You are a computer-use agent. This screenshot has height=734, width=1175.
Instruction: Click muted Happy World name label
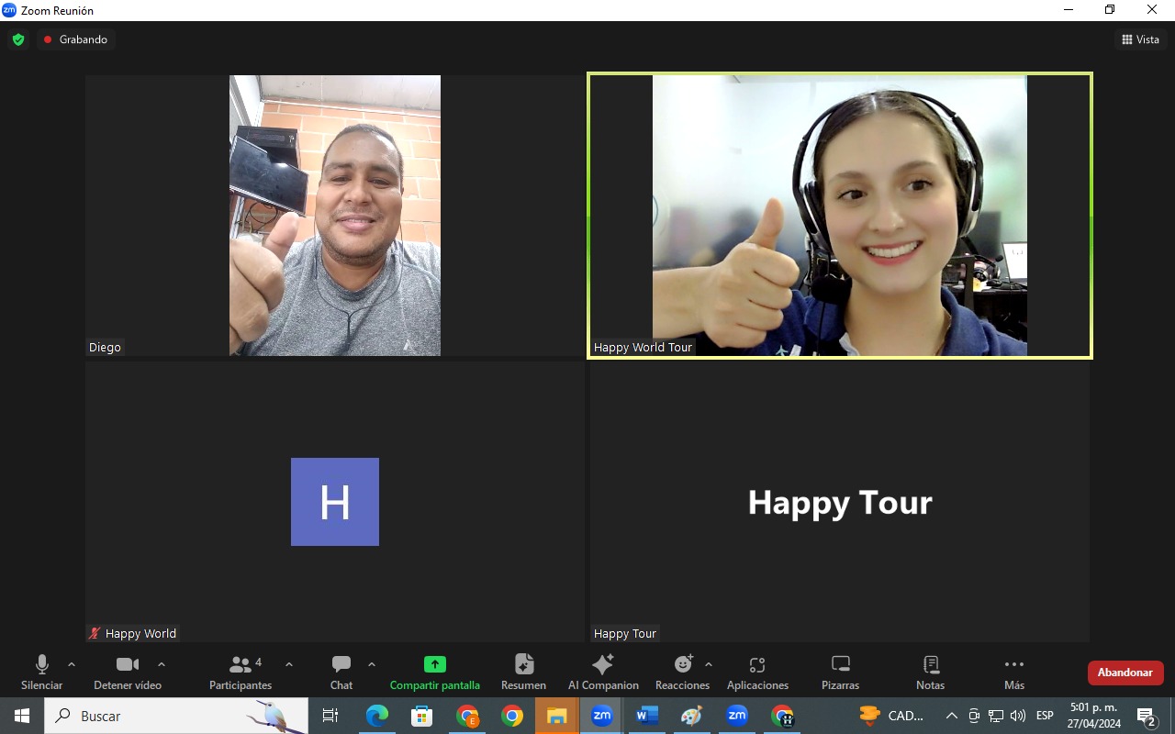pos(132,633)
